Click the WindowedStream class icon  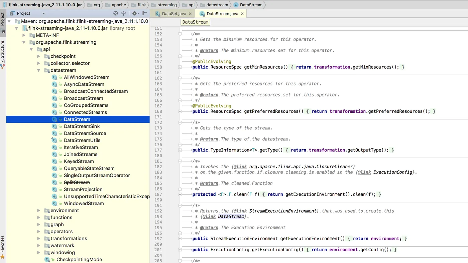tap(54, 203)
